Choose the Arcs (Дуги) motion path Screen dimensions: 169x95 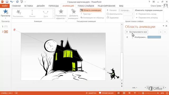coord(46,13)
